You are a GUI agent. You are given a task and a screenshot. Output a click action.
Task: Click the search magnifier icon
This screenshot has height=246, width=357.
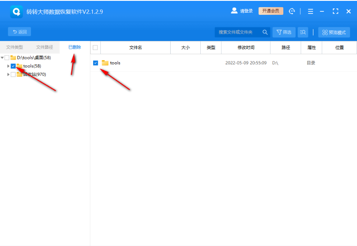(265, 32)
